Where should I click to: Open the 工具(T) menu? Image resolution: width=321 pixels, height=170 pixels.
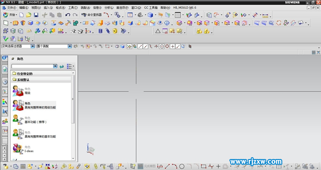coord(73,8)
